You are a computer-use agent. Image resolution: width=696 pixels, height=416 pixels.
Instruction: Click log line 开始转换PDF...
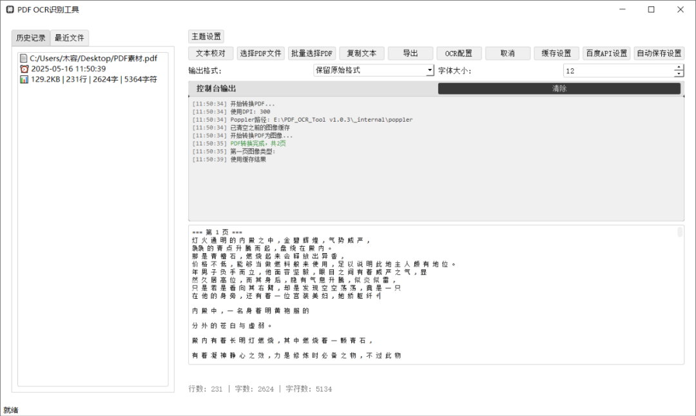[233, 104]
